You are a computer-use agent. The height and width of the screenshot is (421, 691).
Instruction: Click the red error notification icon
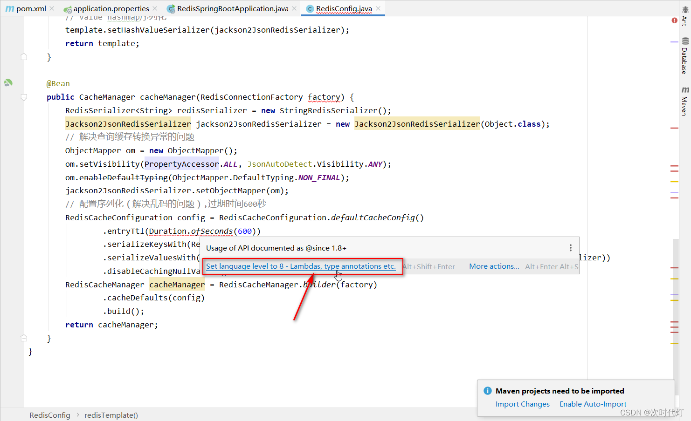click(674, 20)
